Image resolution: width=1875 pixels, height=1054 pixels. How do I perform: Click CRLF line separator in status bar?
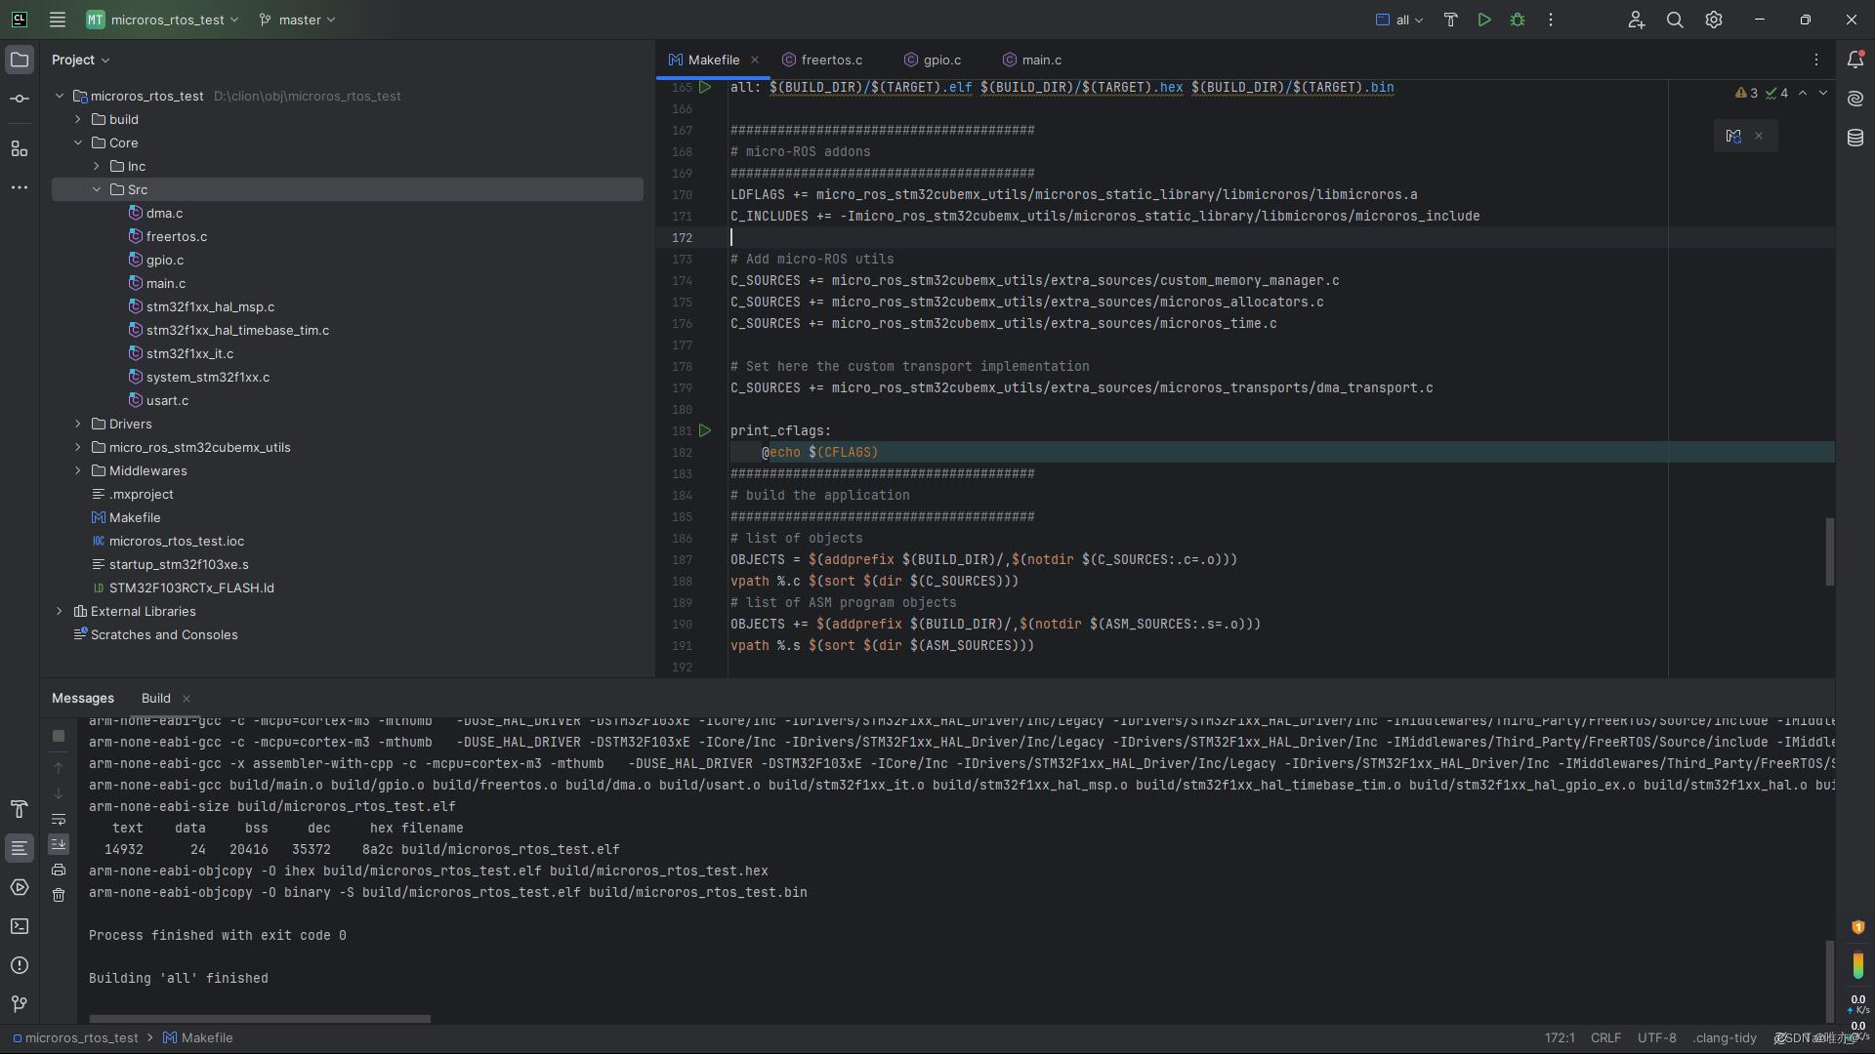1604,1037
